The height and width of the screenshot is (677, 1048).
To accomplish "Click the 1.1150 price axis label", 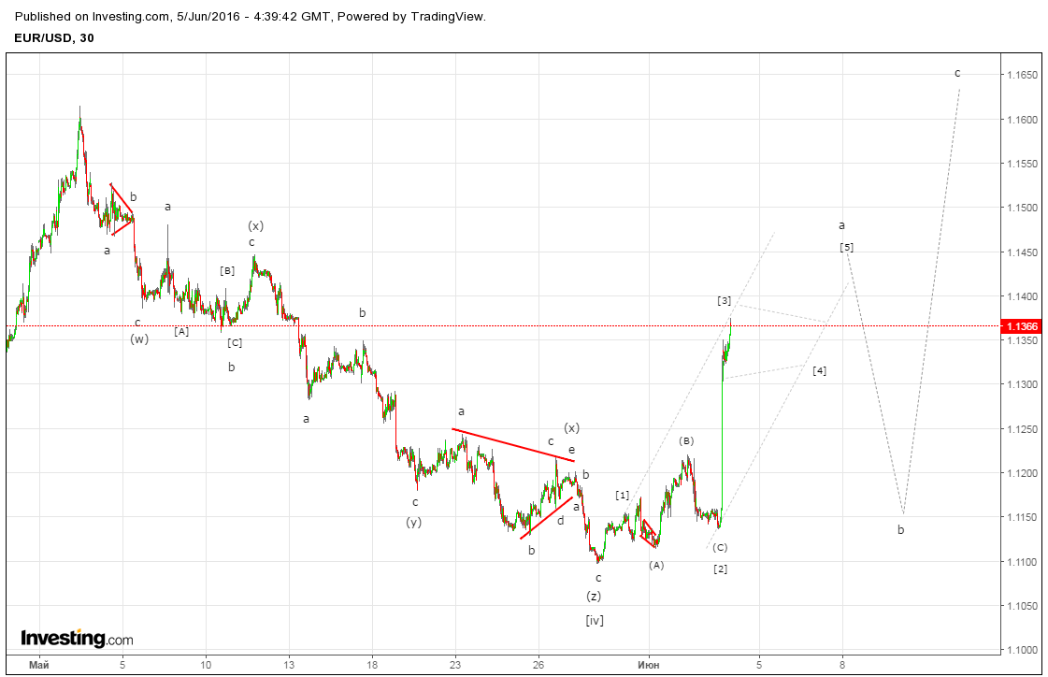I will (x=1023, y=517).
